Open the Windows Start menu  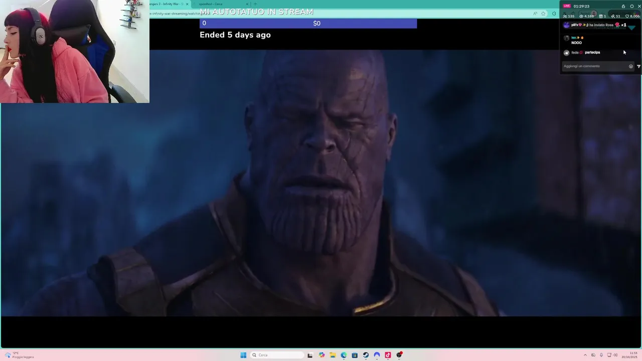(243, 355)
